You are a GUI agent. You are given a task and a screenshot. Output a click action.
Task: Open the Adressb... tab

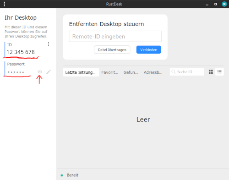153,72
